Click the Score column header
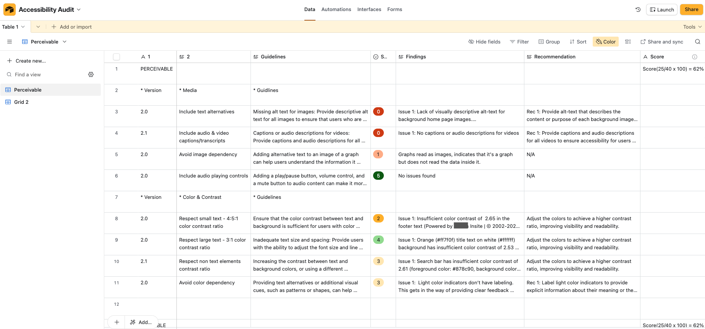This screenshot has width=705, height=329. point(672,57)
